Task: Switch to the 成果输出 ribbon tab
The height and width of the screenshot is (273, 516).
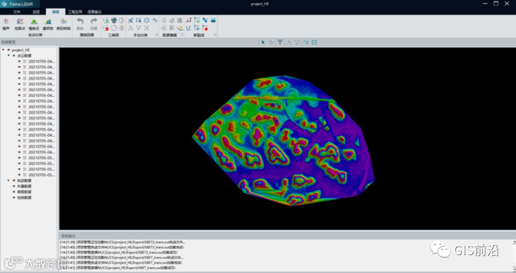Action: (x=95, y=11)
